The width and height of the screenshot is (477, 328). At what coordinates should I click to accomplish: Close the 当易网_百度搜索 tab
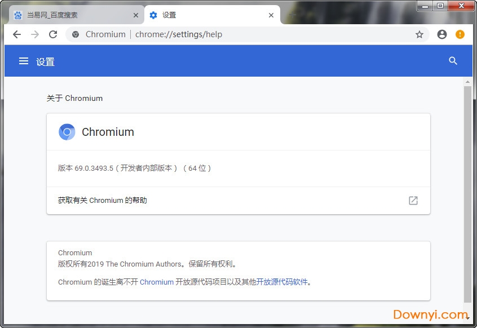pyautogui.click(x=136, y=15)
